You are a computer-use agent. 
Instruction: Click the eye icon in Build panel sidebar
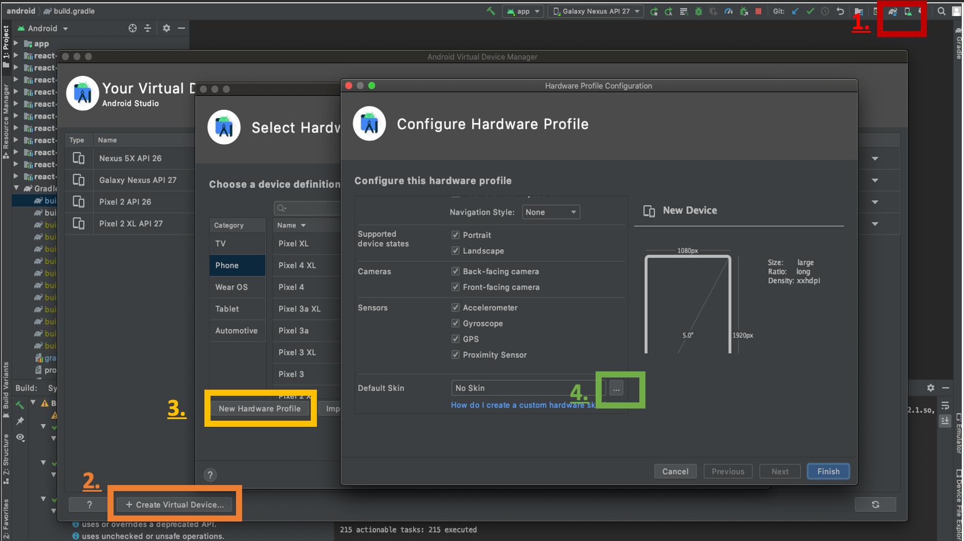[x=20, y=437]
